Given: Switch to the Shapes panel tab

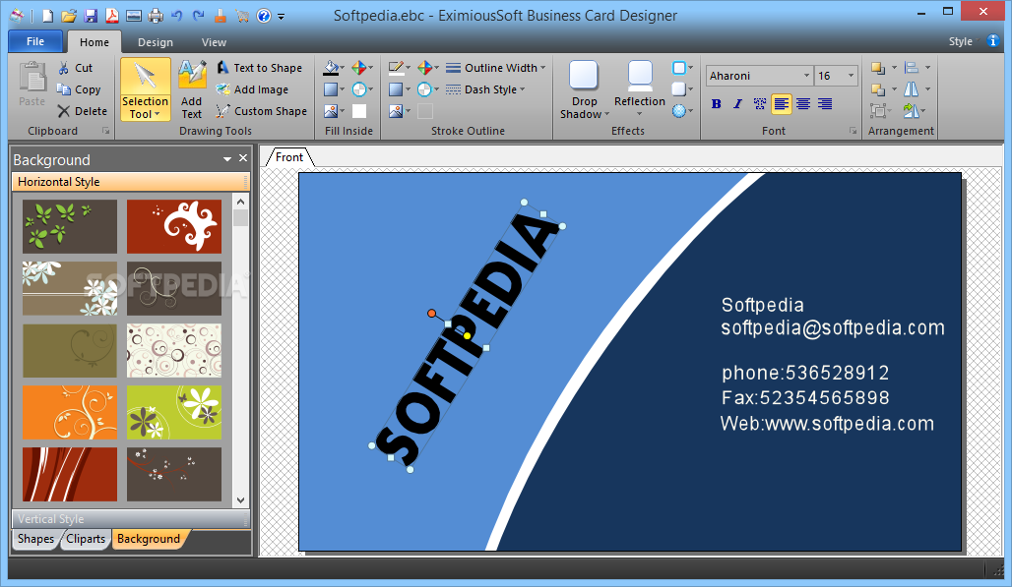Looking at the screenshot, I should click(35, 539).
